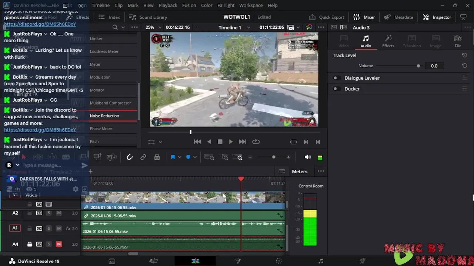Image resolution: width=474 pixels, height=266 pixels.
Task: Play the timeline forward
Action: [231, 141]
